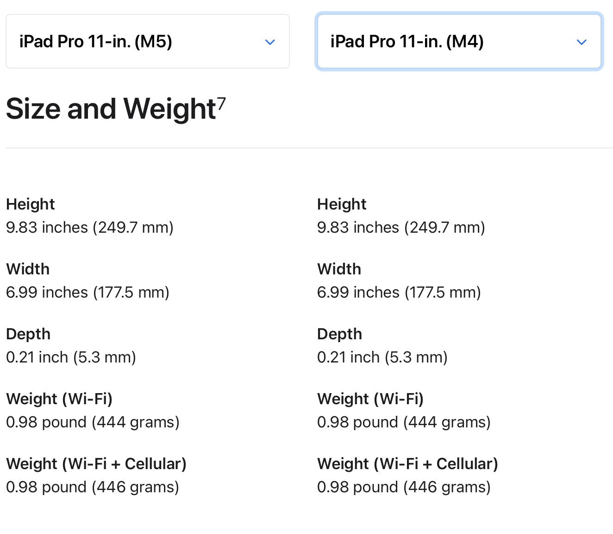Click the Weight (Wi-Fi) label in the M5 column
This screenshot has height=534, width=613.
pos(59,399)
